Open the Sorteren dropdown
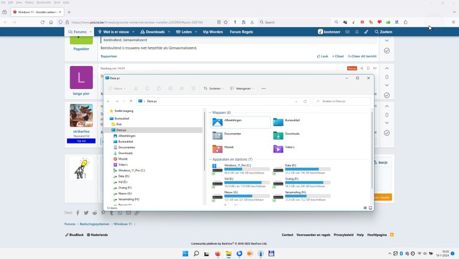Screen dimensions: 459x259 point(215,88)
